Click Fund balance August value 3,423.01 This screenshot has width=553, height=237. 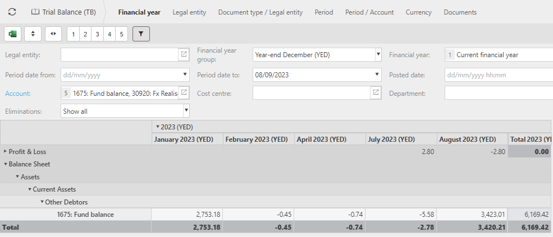click(472, 215)
